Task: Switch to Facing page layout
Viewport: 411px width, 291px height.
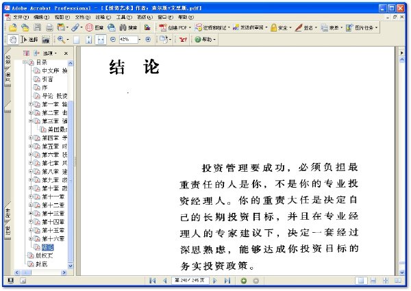Action: pyautogui.click(x=398, y=281)
